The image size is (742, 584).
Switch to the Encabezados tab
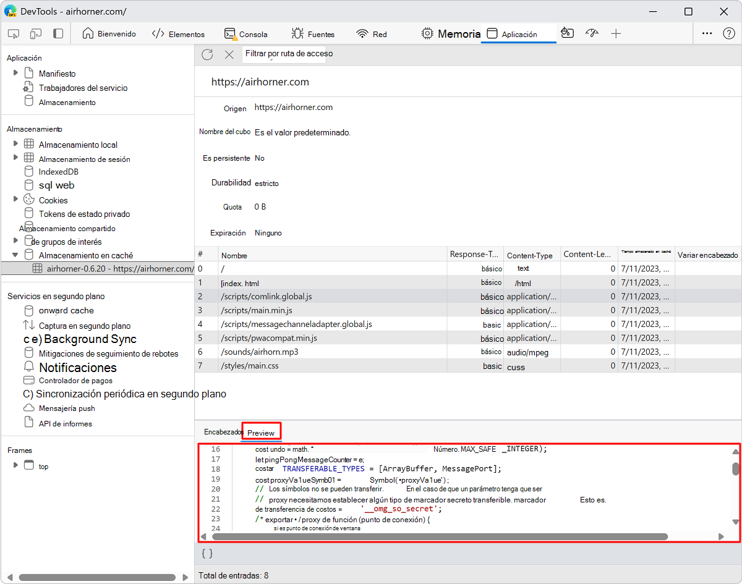[x=223, y=432]
